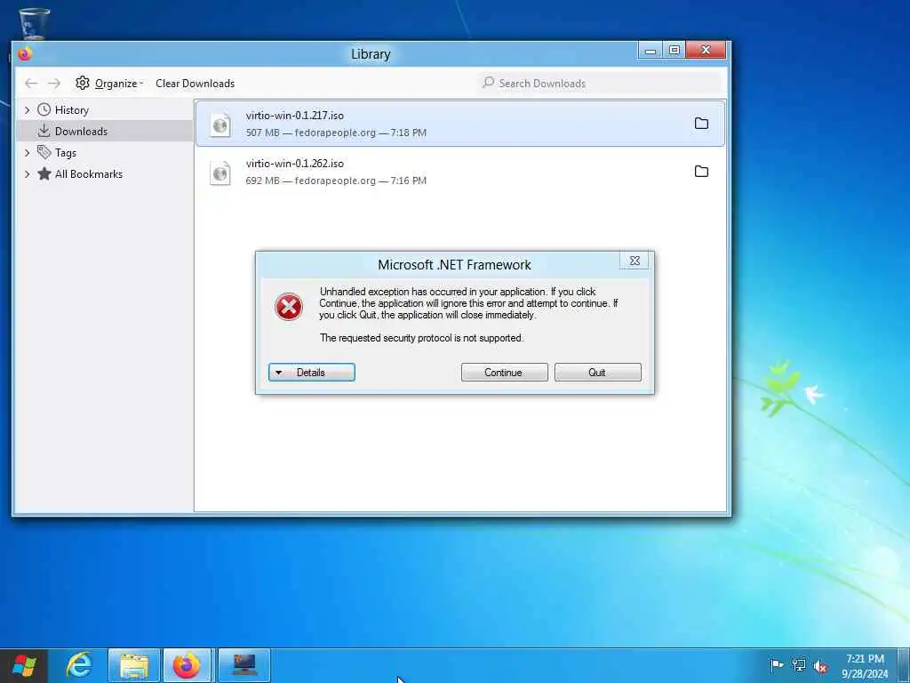Click the Organize gear icon
Screen dimensions: 910x683
[83, 83]
